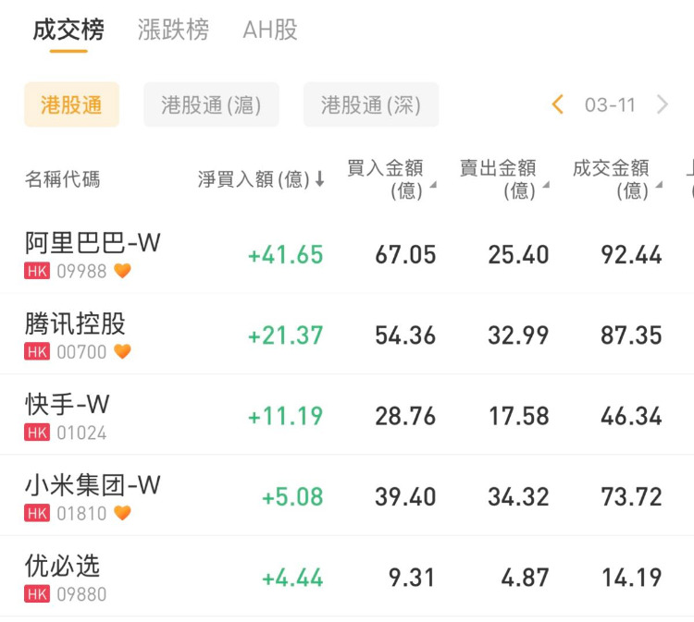The height and width of the screenshot is (622, 694).
Task: Click buy amount 9.31
Action: (412, 578)
